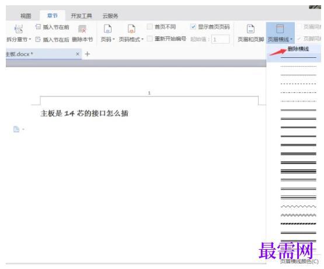Toggle the 页眉同前节 checkbox
The image size is (324, 269).
tap(298, 26)
